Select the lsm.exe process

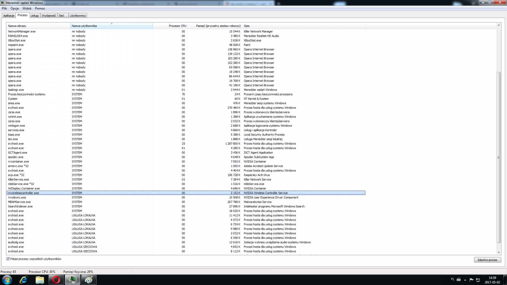pos(186,139)
